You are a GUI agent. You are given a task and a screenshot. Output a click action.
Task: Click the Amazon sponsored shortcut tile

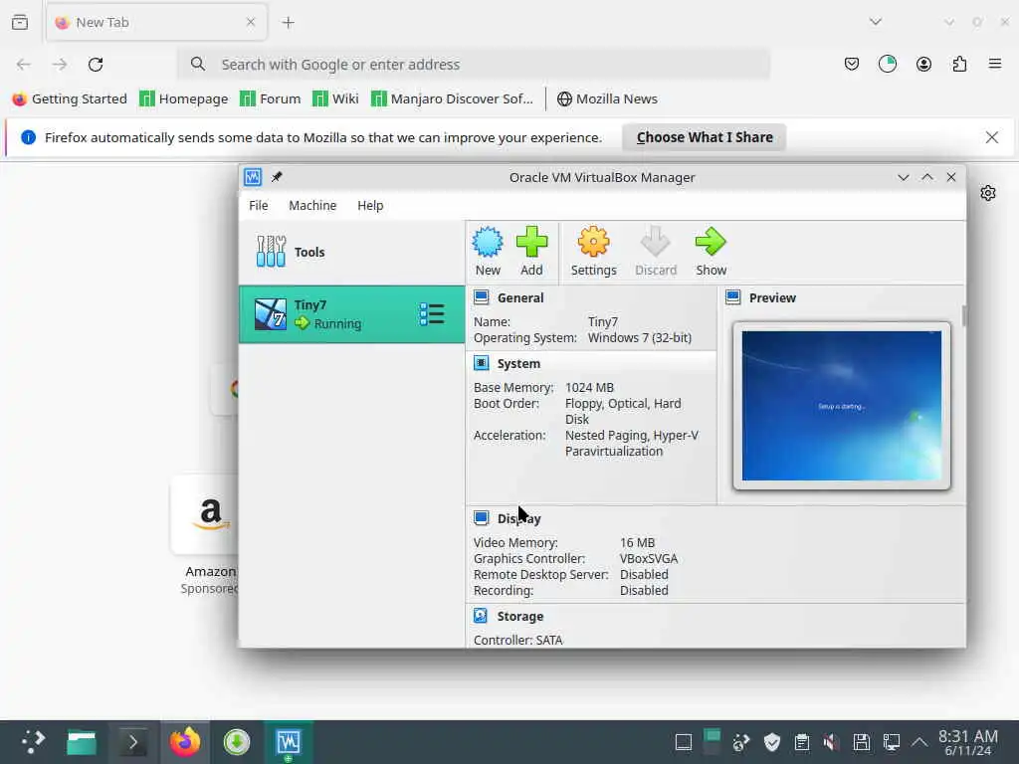tap(205, 515)
